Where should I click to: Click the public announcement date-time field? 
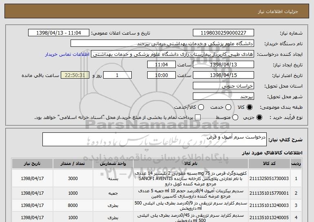pyautogui.click(x=59, y=33)
